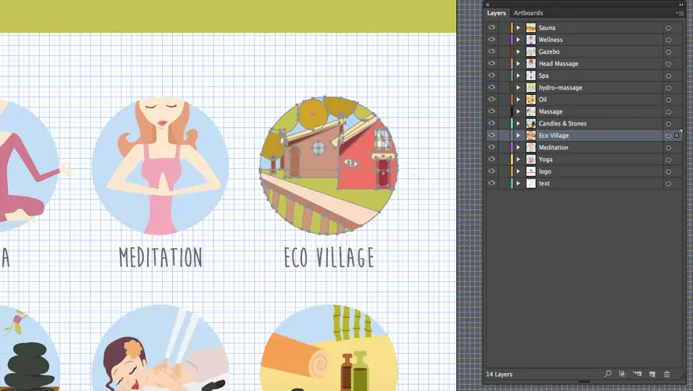This screenshot has height=391, width=693.
Task: Click target circle of Massage layer
Action: (668, 111)
